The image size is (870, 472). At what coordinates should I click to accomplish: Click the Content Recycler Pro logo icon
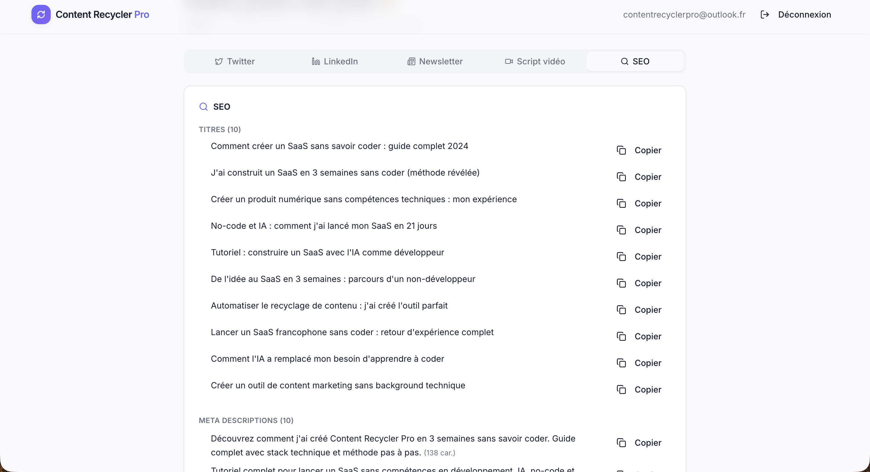(x=41, y=15)
